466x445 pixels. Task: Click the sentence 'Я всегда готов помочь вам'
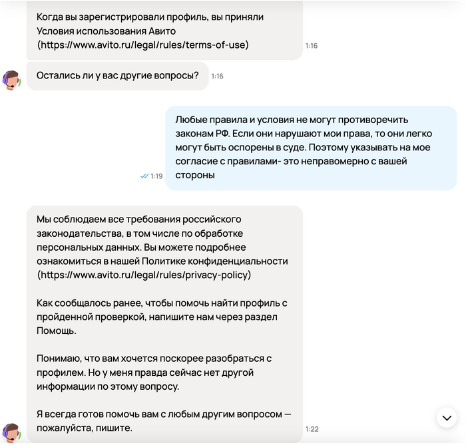164,420
